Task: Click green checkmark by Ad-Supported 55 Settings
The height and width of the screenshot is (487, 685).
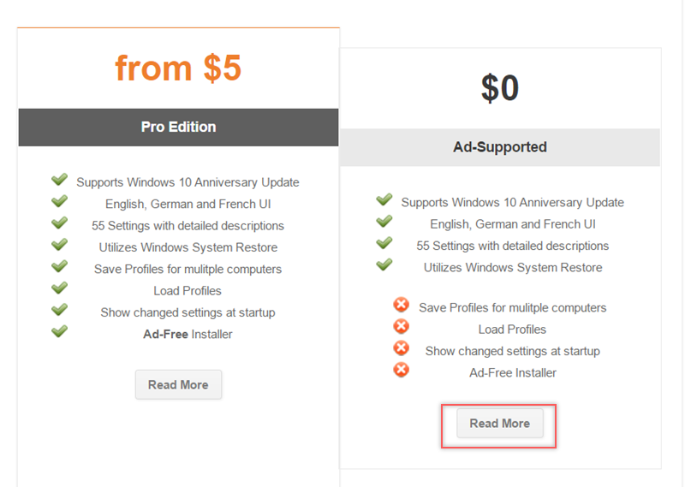Action: coord(384,244)
